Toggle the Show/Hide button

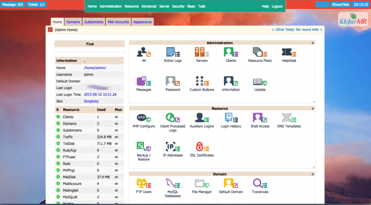point(340,5)
